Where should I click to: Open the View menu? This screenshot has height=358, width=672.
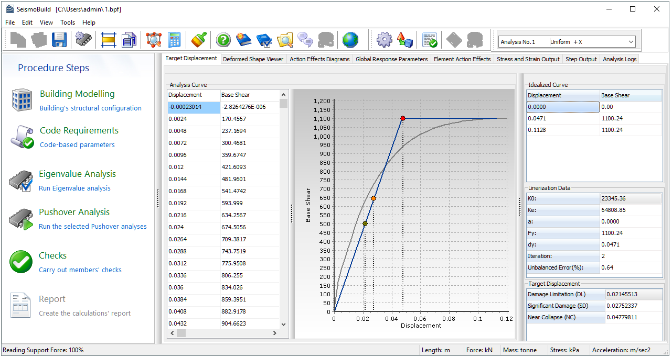click(46, 23)
